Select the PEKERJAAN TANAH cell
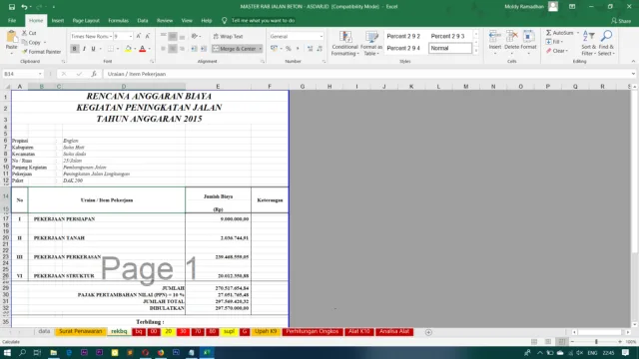The width and height of the screenshot is (639, 359). [x=59, y=237]
